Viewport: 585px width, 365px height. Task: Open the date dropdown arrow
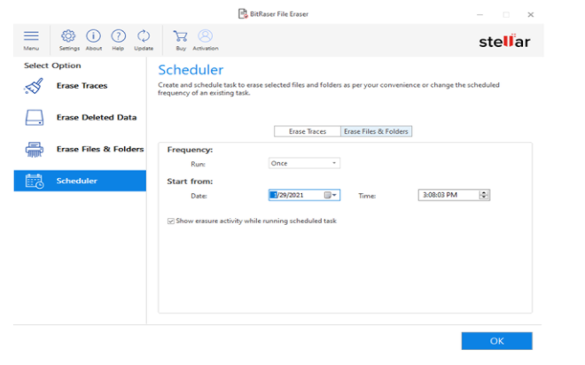tap(334, 195)
